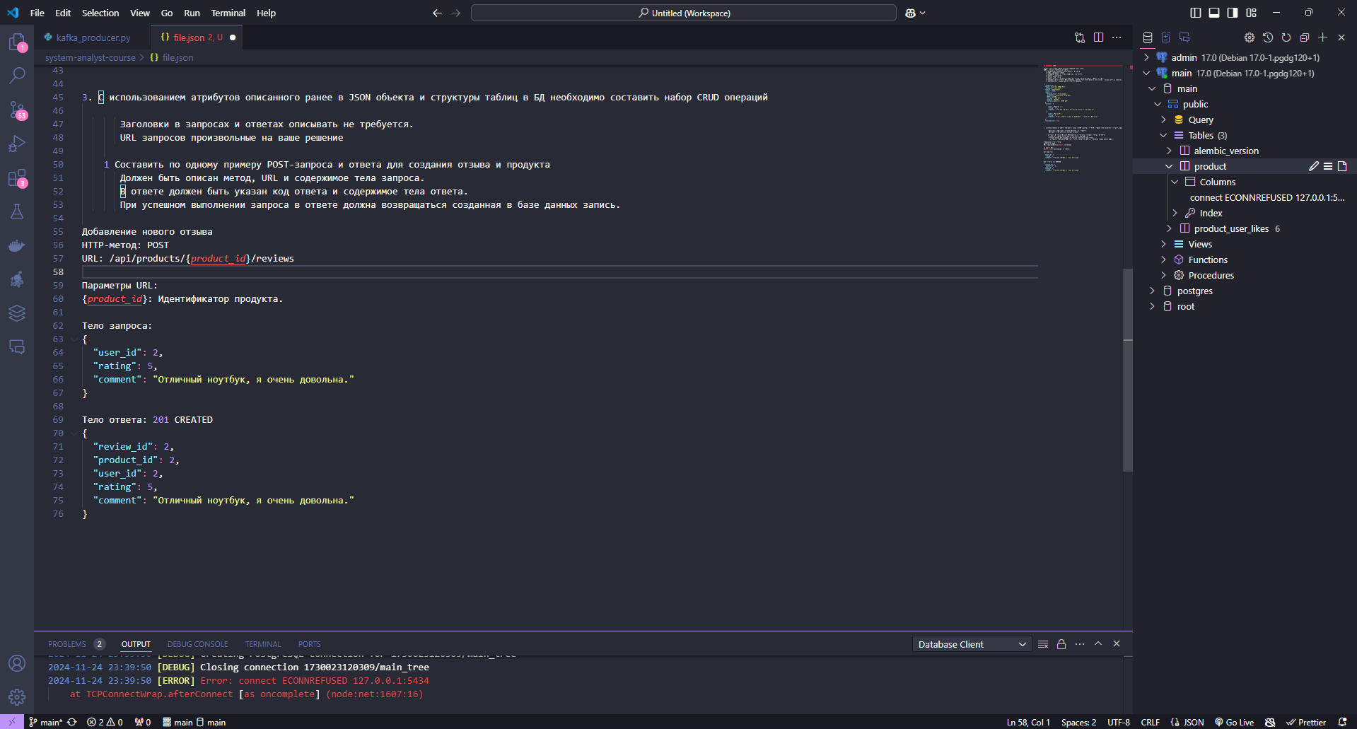The image size is (1357, 729).
Task: Click the Search icon in activity bar
Action: 17,75
